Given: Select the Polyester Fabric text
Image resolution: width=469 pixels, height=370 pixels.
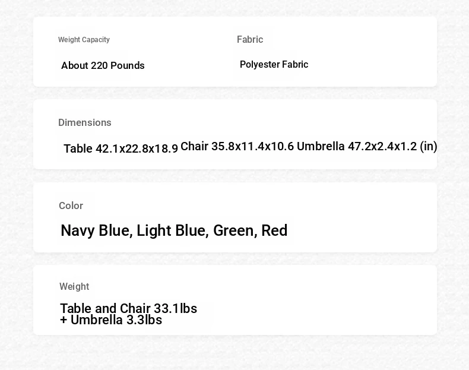Looking at the screenshot, I should click(x=274, y=65).
